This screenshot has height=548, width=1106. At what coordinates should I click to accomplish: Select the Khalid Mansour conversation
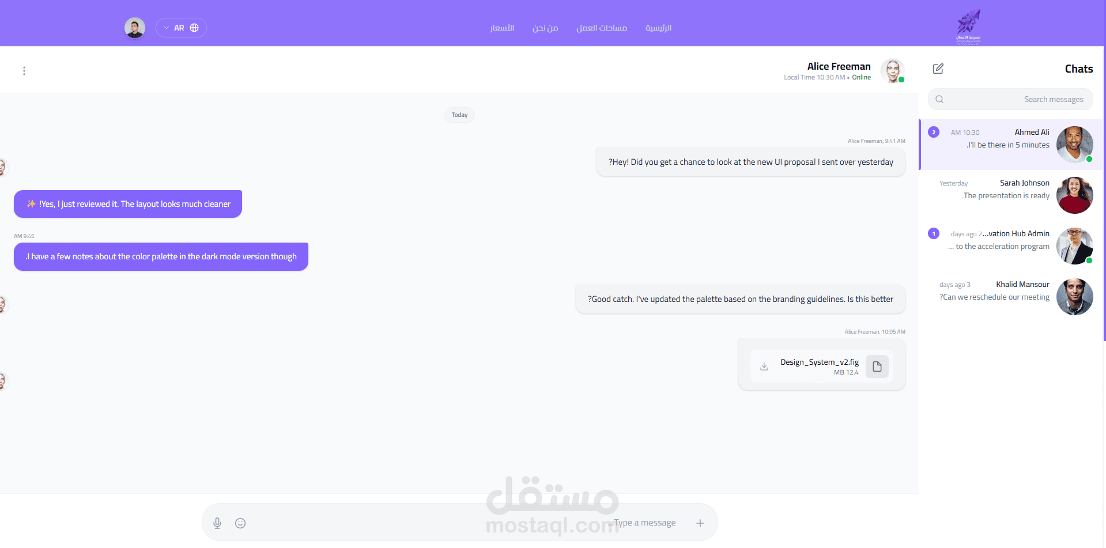[x=1011, y=297]
